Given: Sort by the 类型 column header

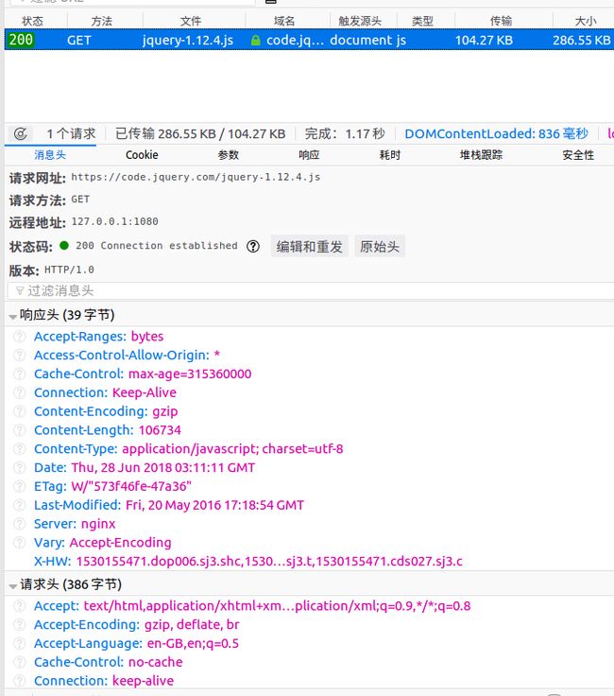Looking at the screenshot, I should tap(422, 21).
